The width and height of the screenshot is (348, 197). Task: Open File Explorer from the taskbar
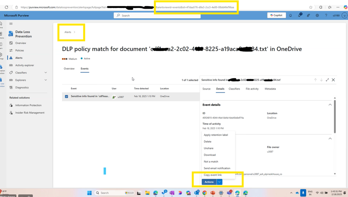[147, 193]
